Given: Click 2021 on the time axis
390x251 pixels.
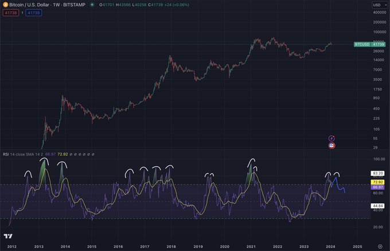Looking at the screenshot, I should 250,246.
